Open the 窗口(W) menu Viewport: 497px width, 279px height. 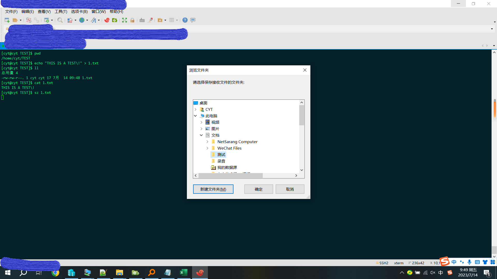pyautogui.click(x=99, y=12)
